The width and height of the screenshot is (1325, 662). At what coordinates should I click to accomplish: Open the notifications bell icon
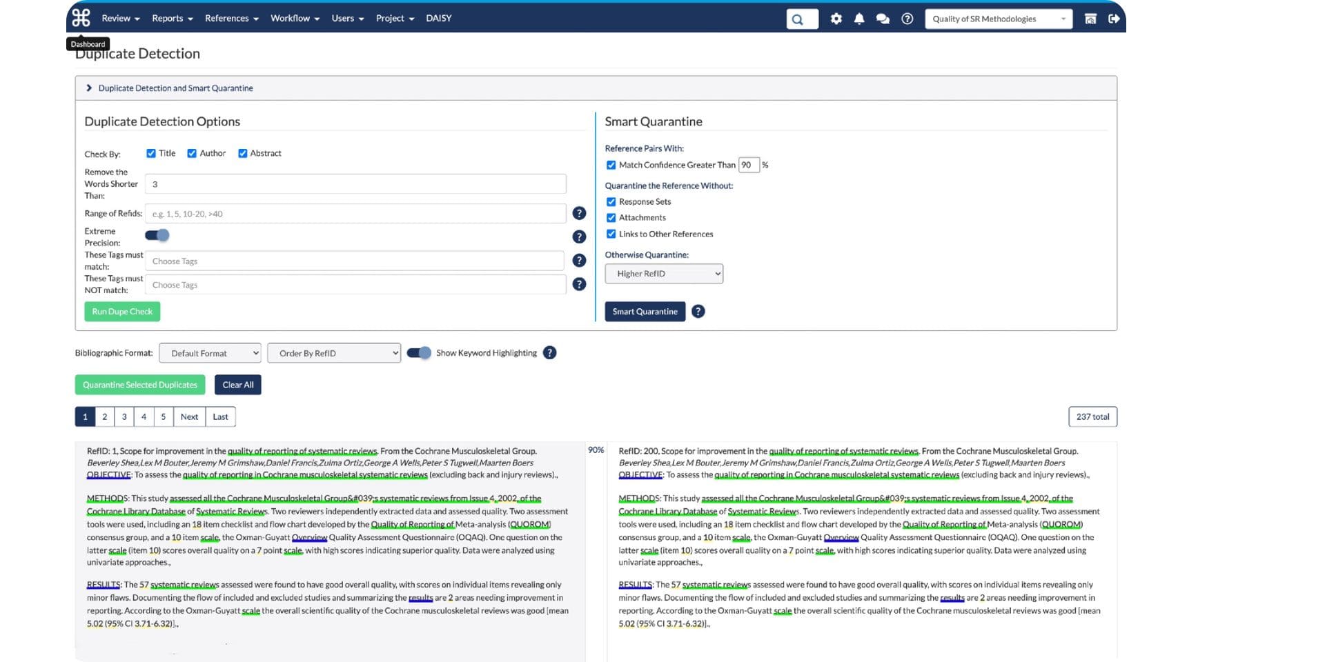point(858,19)
